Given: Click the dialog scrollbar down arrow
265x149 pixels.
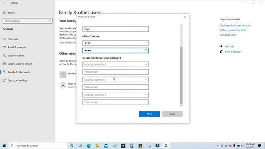Looking at the screenshot, I should click(181, 106).
